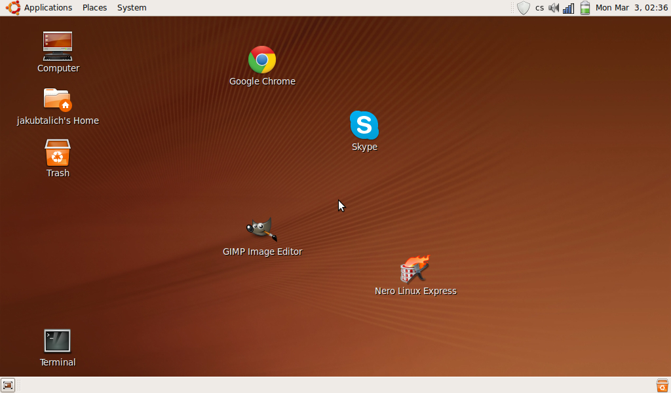Open the volume speaker icon
Viewport: 671px width, 393px height.
(x=554, y=8)
